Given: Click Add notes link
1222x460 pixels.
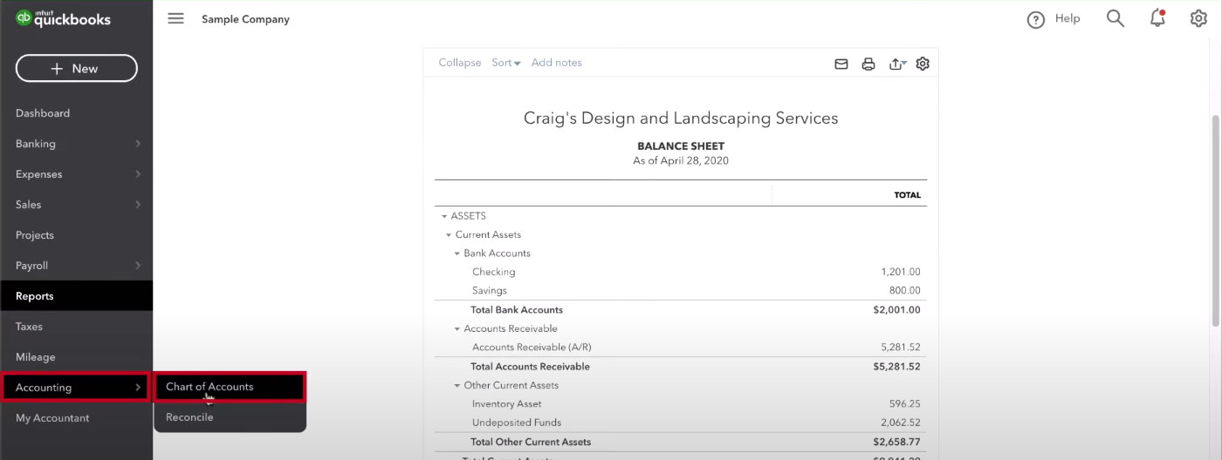Looking at the screenshot, I should 556,63.
